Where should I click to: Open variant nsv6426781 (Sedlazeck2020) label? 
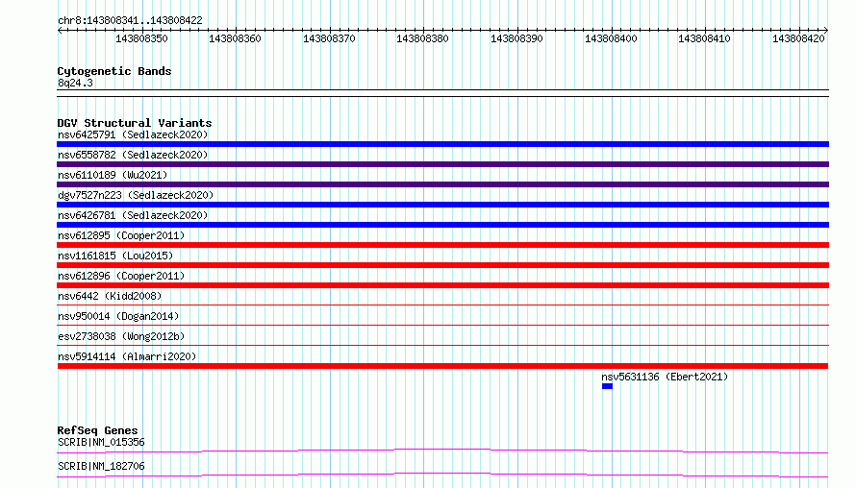point(133,215)
